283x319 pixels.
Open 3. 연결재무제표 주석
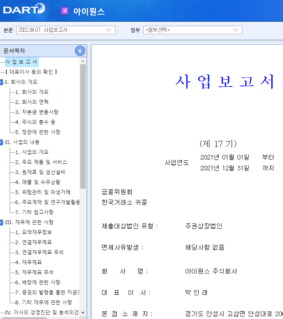coord(39,252)
